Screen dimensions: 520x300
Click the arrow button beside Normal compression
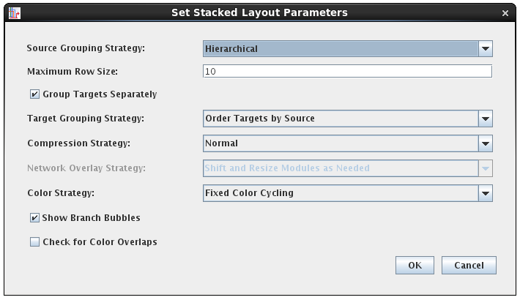(x=485, y=143)
